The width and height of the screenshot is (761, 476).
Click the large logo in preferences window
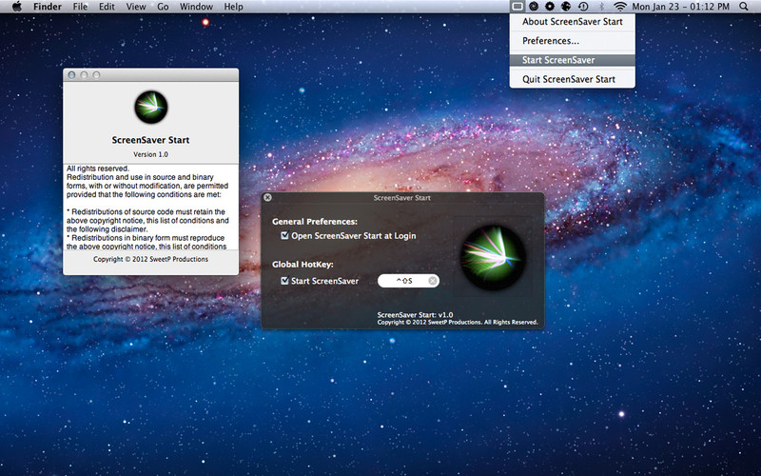(493, 257)
